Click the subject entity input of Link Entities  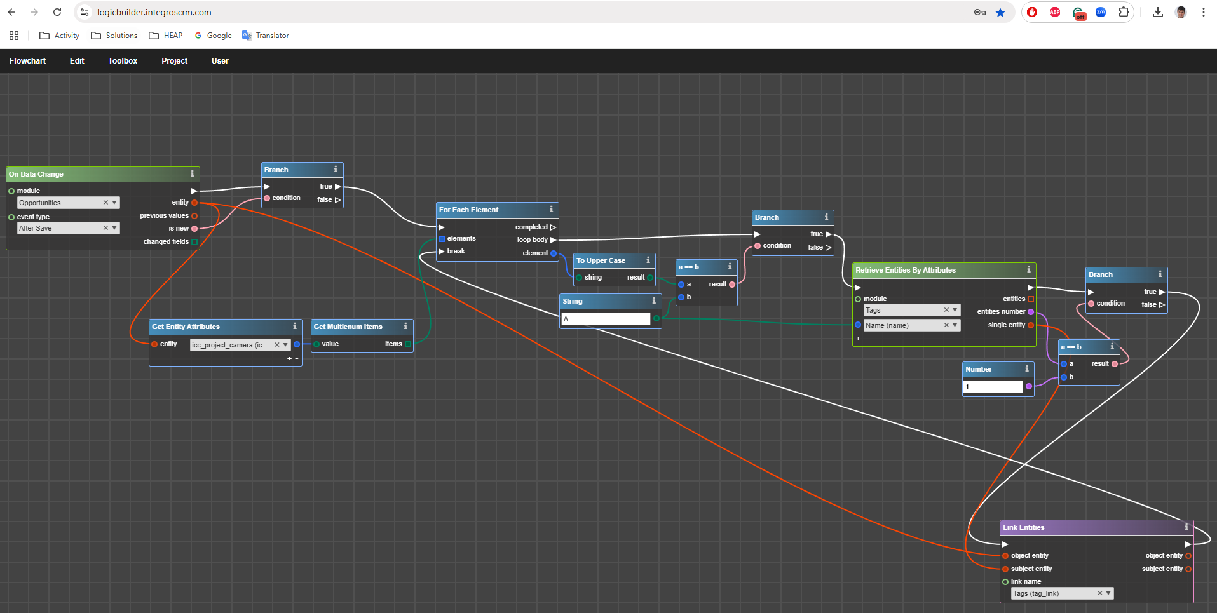pos(1005,569)
